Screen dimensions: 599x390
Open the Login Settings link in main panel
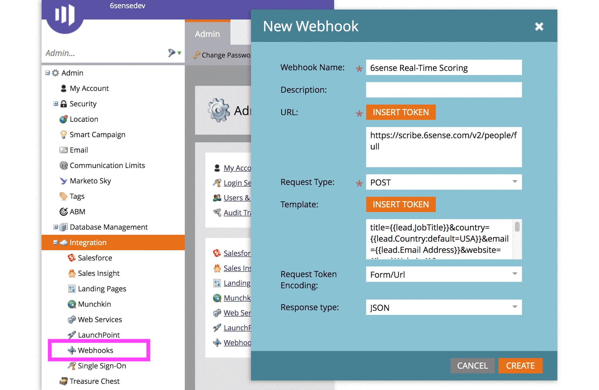point(237,183)
